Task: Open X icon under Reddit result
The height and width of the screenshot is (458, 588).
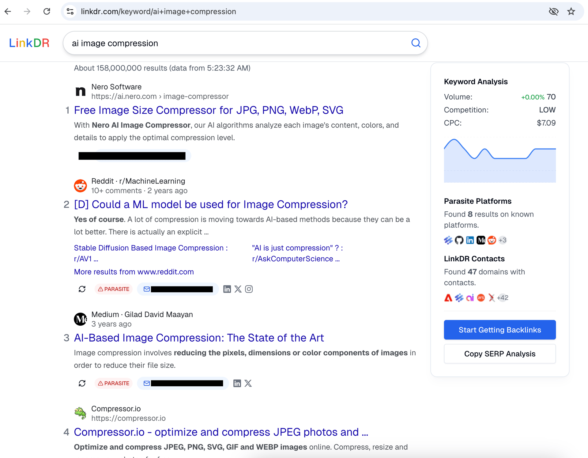Action: coord(238,289)
